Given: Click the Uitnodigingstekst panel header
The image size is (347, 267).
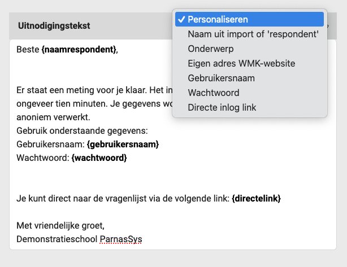Looking at the screenshot, I should (x=54, y=26).
